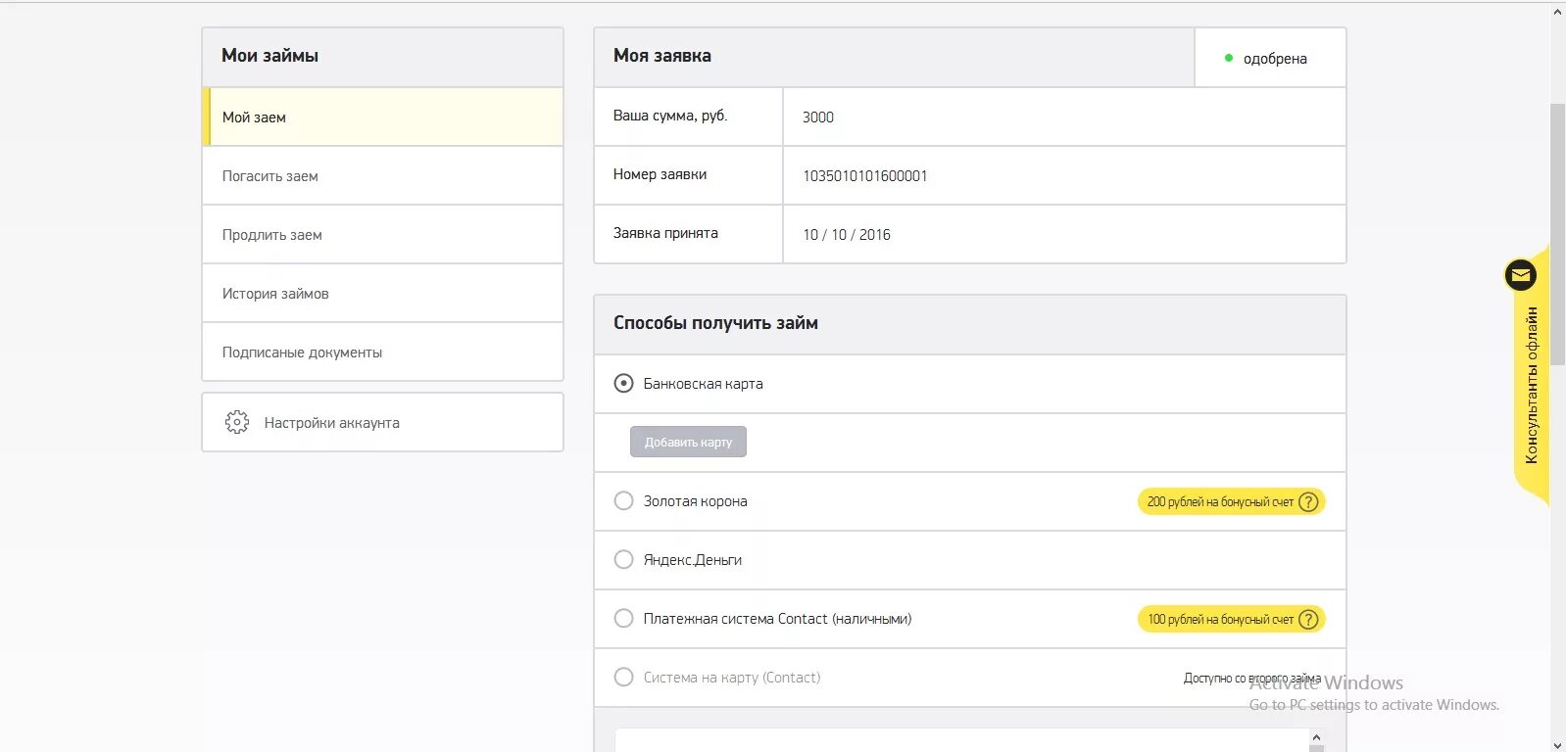
Task: Click the amount value 3000
Action: coord(818,117)
